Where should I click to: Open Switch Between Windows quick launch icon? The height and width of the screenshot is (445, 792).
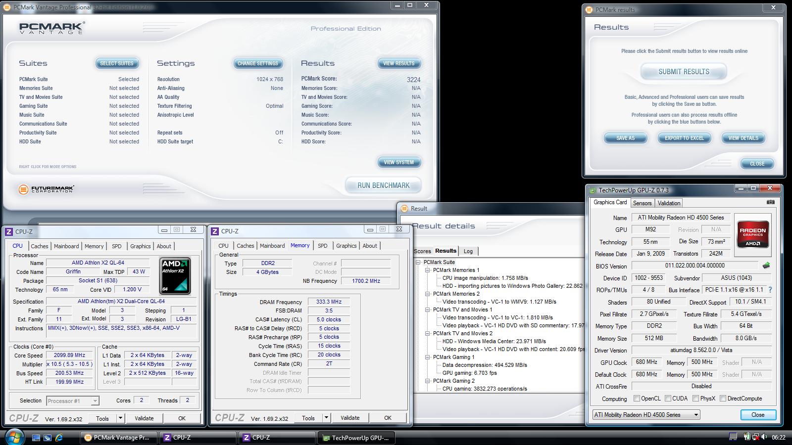tap(48, 438)
